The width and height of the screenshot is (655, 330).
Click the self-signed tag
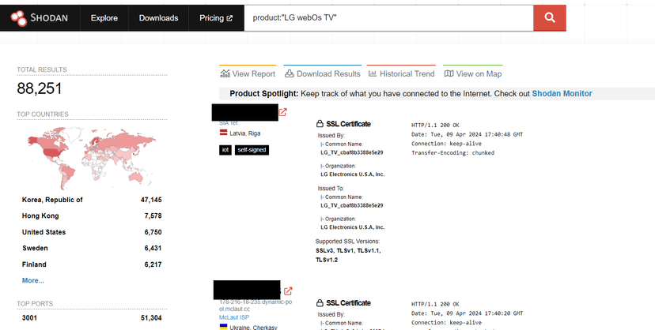pyautogui.click(x=252, y=150)
